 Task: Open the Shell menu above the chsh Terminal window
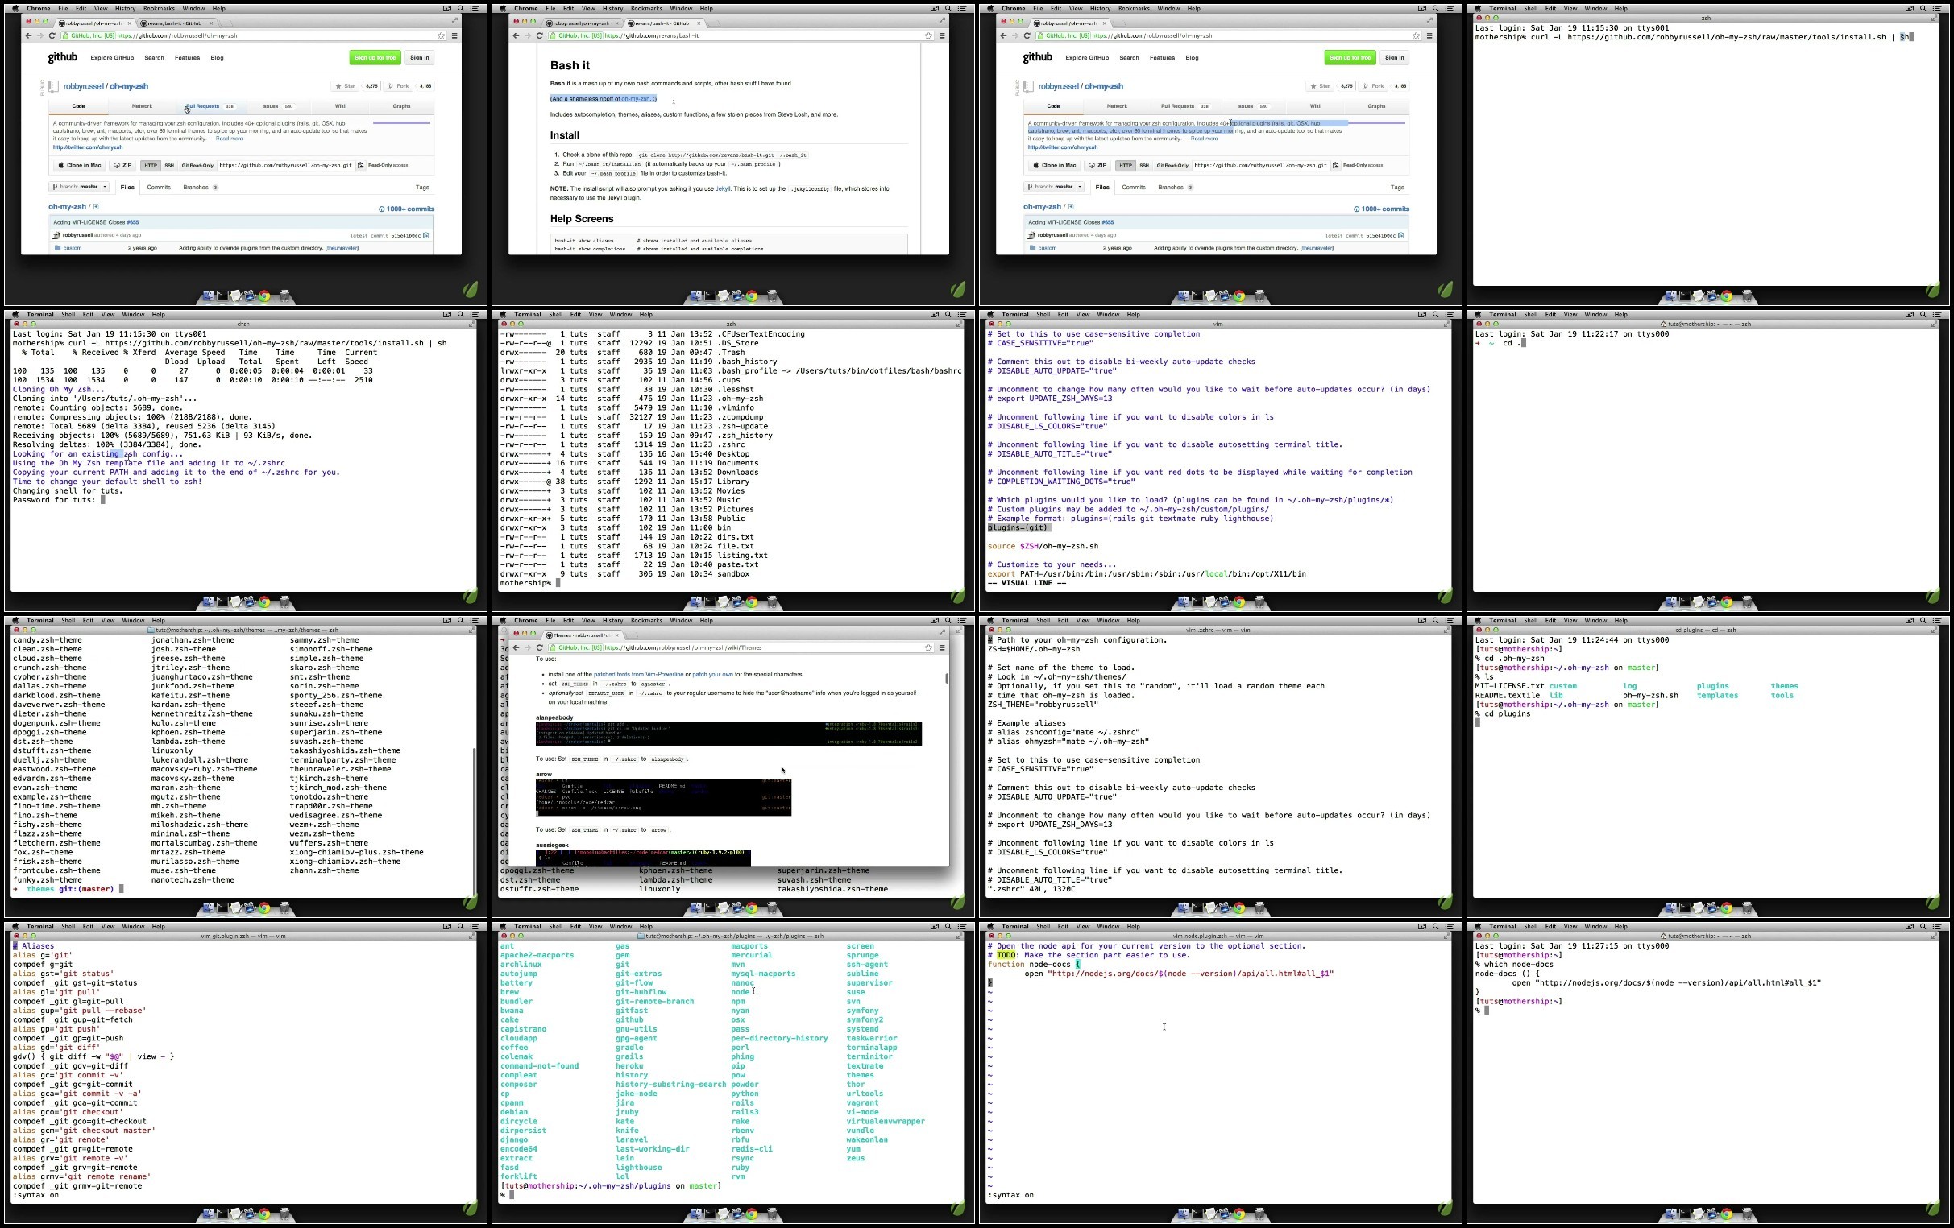click(x=68, y=315)
